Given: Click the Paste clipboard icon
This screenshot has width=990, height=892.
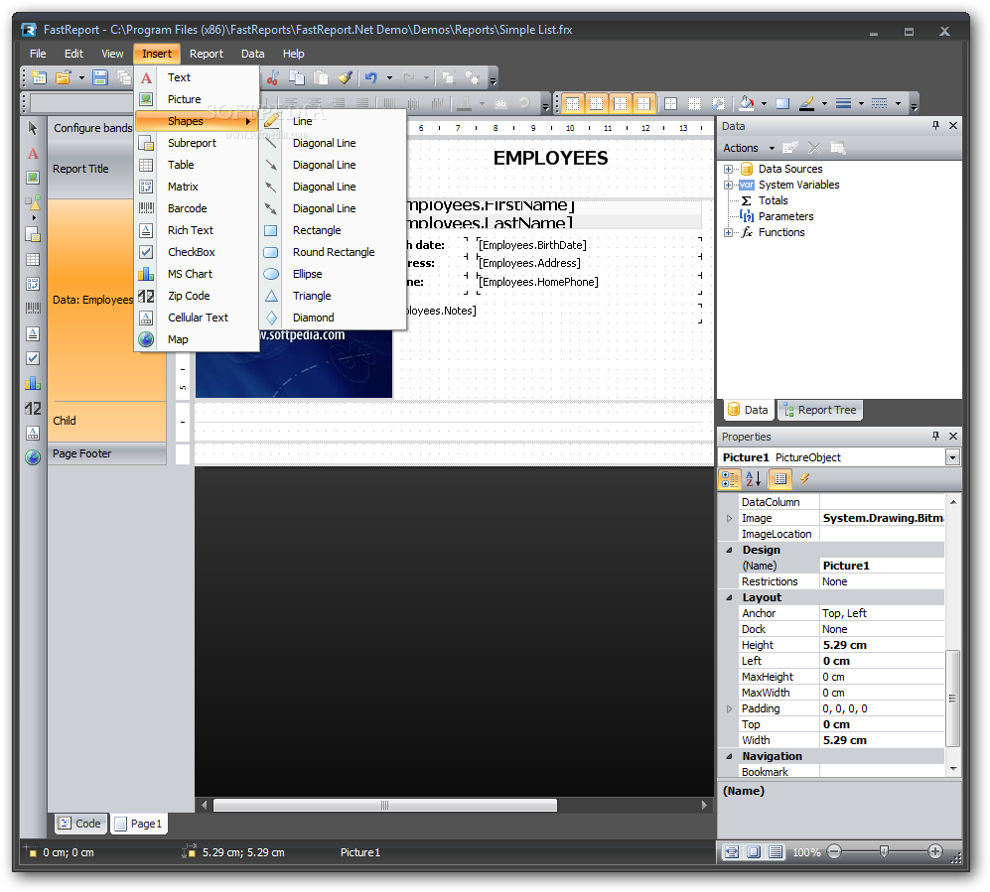Looking at the screenshot, I should tap(321, 77).
